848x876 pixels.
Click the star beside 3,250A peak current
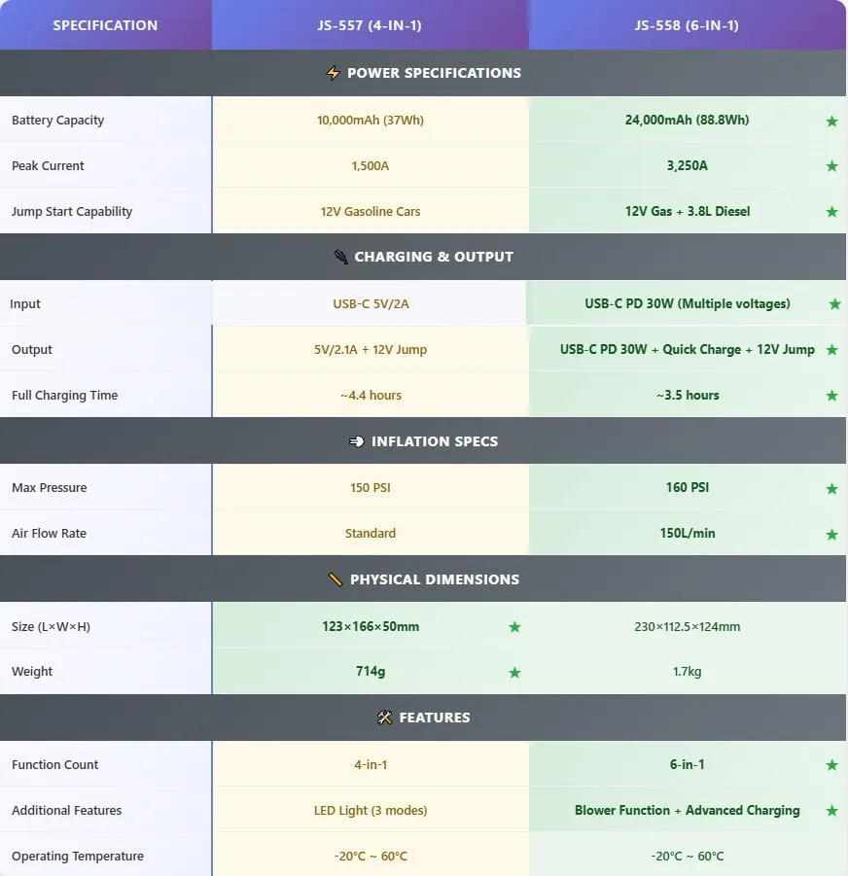tap(831, 166)
